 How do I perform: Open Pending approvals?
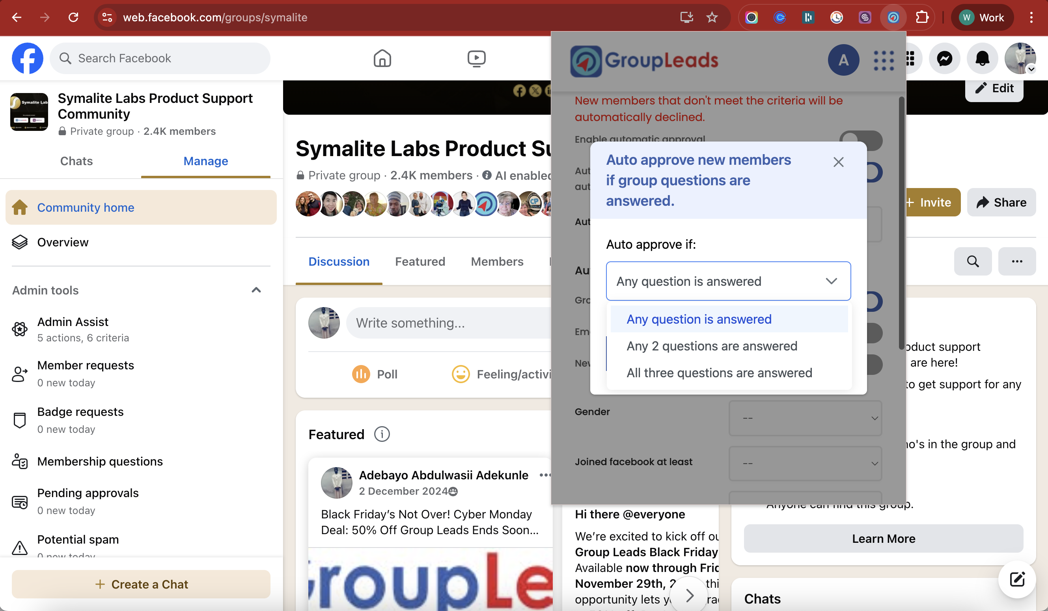(x=141, y=501)
